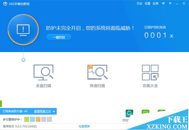Viewport: 189px width, 130px height.
Task: Click the 全盘扫描 full scan icon
Action: [43, 72]
